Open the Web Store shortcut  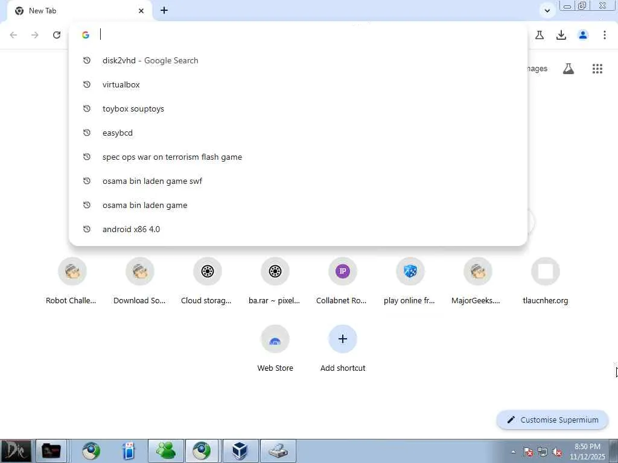pos(275,349)
